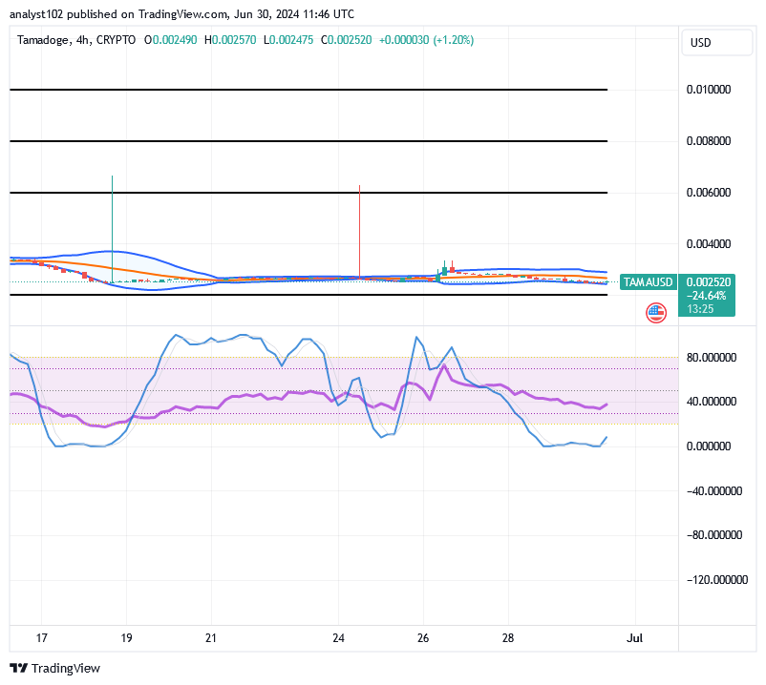766x685 pixels.
Task: Click the high value H0.002570
Action: click(230, 40)
